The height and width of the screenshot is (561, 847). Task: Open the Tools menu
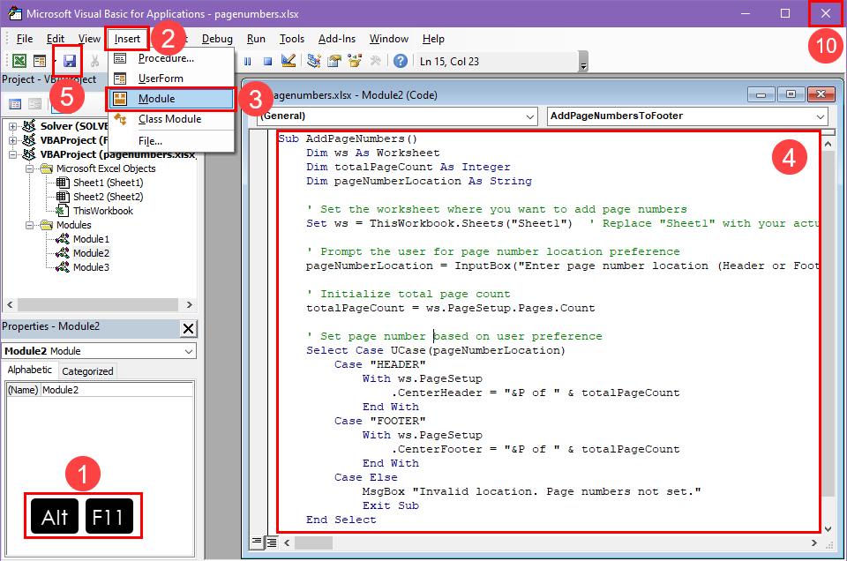coord(292,39)
